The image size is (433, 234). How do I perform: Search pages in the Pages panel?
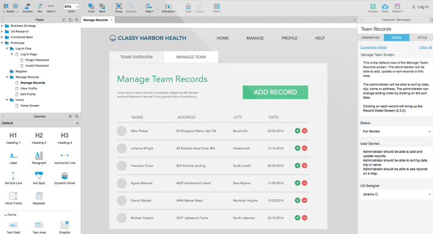click(77, 20)
